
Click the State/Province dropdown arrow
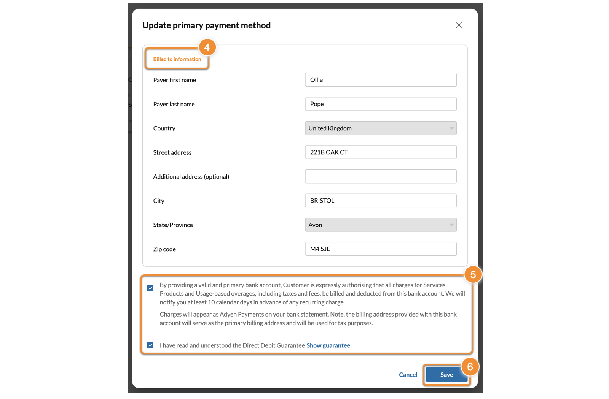pyautogui.click(x=451, y=225)
